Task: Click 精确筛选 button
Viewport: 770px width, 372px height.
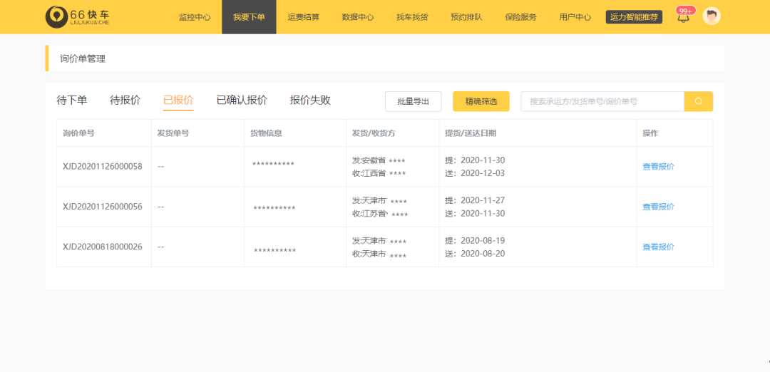Action: (x=481, y=102)
